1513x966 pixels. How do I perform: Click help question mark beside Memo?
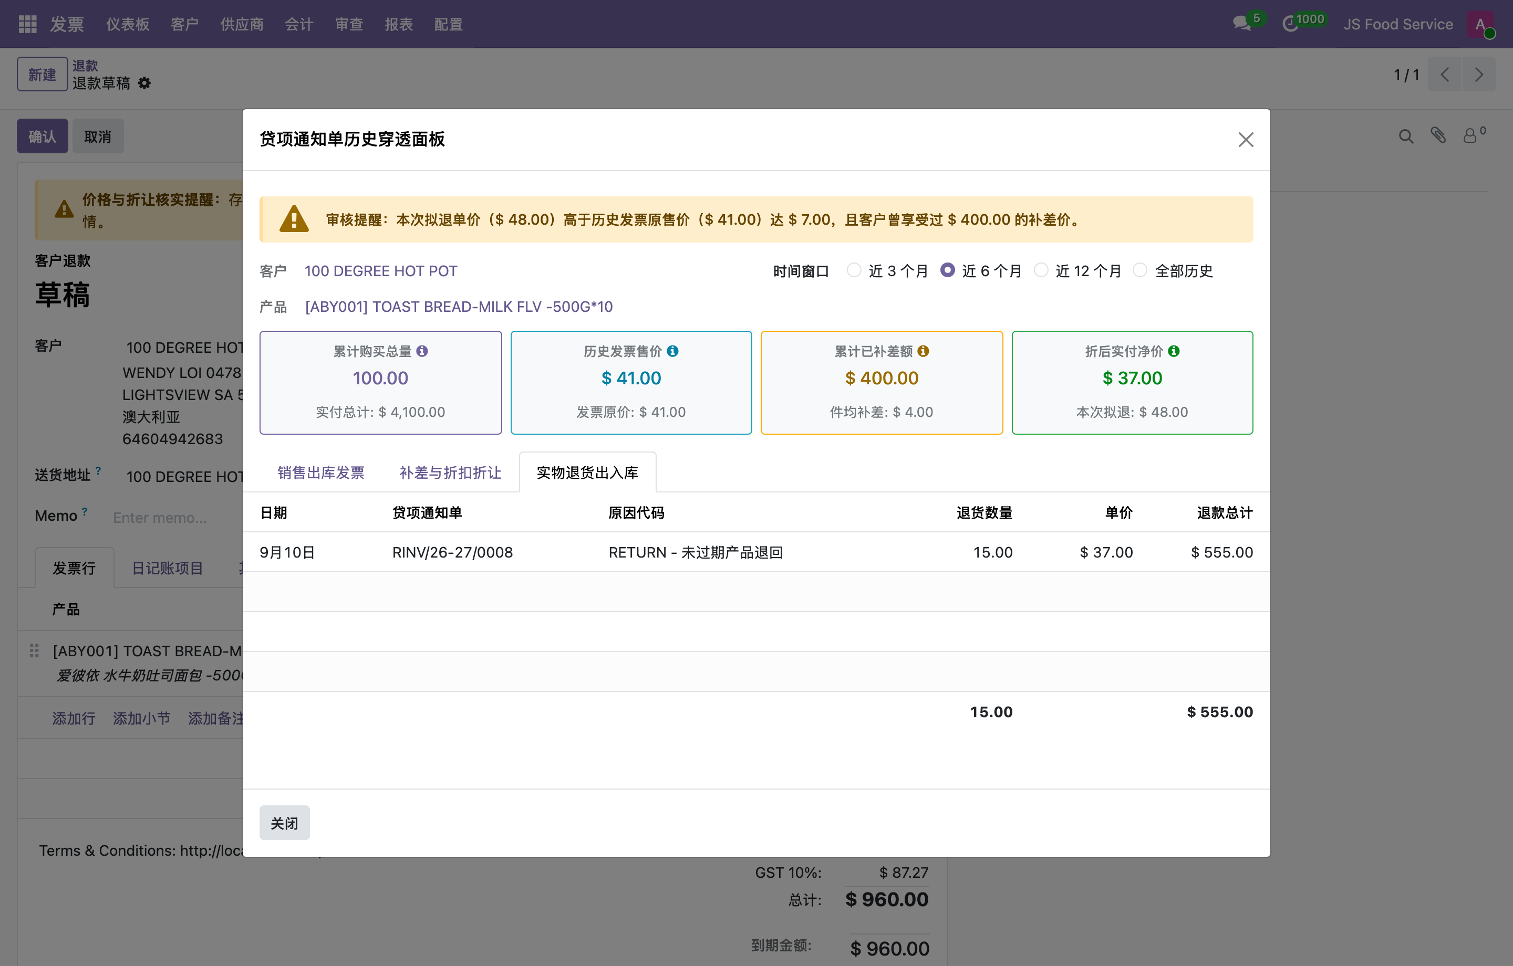coord(84,511)
